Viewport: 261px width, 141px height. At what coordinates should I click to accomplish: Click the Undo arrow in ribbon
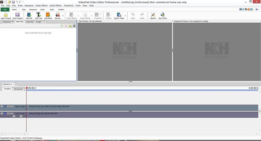pyautogui.click(x=133, y=15)
